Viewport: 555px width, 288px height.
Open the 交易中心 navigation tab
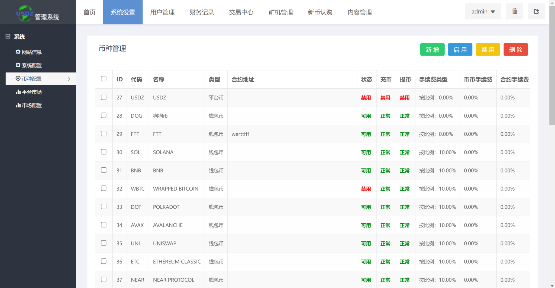[x=241, y=12]
